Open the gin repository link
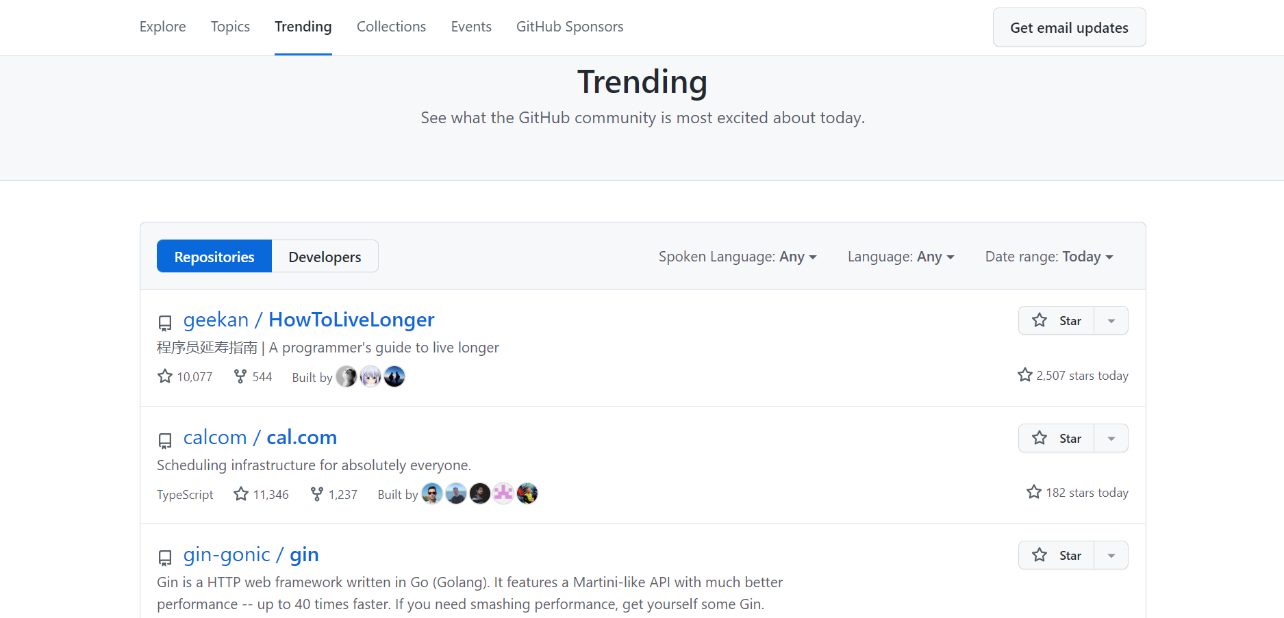The height and width of the screenshot is (618, 1284). pos(304,554)
